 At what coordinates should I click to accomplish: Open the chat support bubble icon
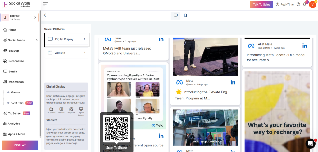click(311, 144)
